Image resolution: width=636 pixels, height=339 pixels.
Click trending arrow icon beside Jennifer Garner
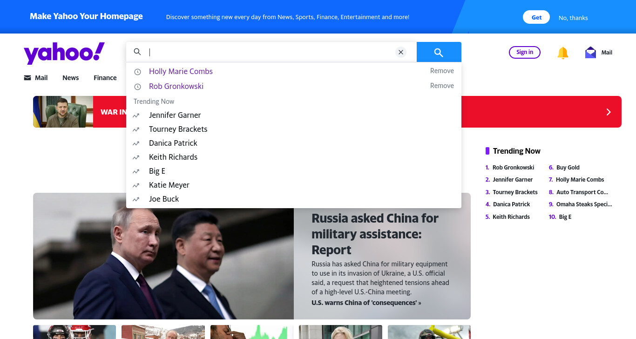[136, 115]
